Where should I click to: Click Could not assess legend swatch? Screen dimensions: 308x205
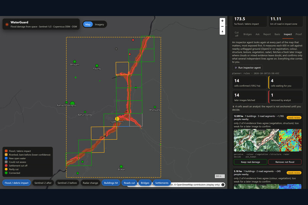click(x=6, y=162)
